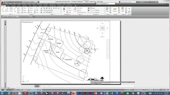Choose the Scale command
Screen dimensions: 170x95
click(x=30, y=12)
